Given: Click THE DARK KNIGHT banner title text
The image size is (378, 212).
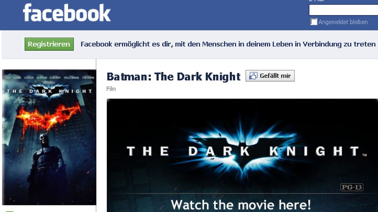Looking at the screenshot, I should (243, 152).
